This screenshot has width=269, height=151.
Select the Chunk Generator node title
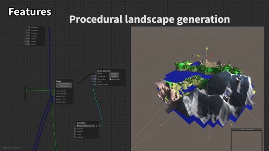tap(104, 71)
